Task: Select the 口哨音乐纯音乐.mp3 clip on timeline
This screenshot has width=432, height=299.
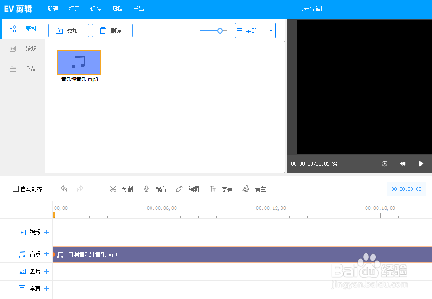Action: click(242, 254)
